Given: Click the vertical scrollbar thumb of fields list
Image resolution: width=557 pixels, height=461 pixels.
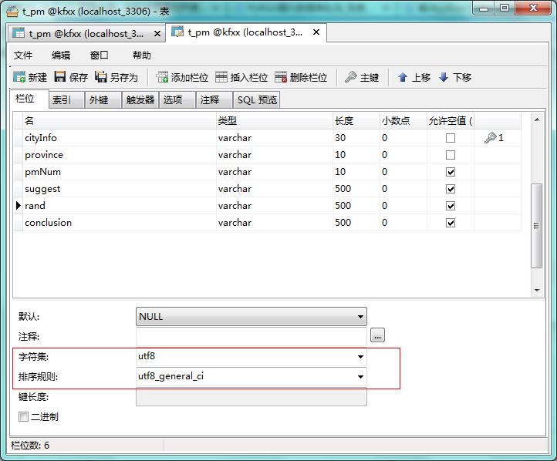Looking at the screenshot, I should pos(536,226).
